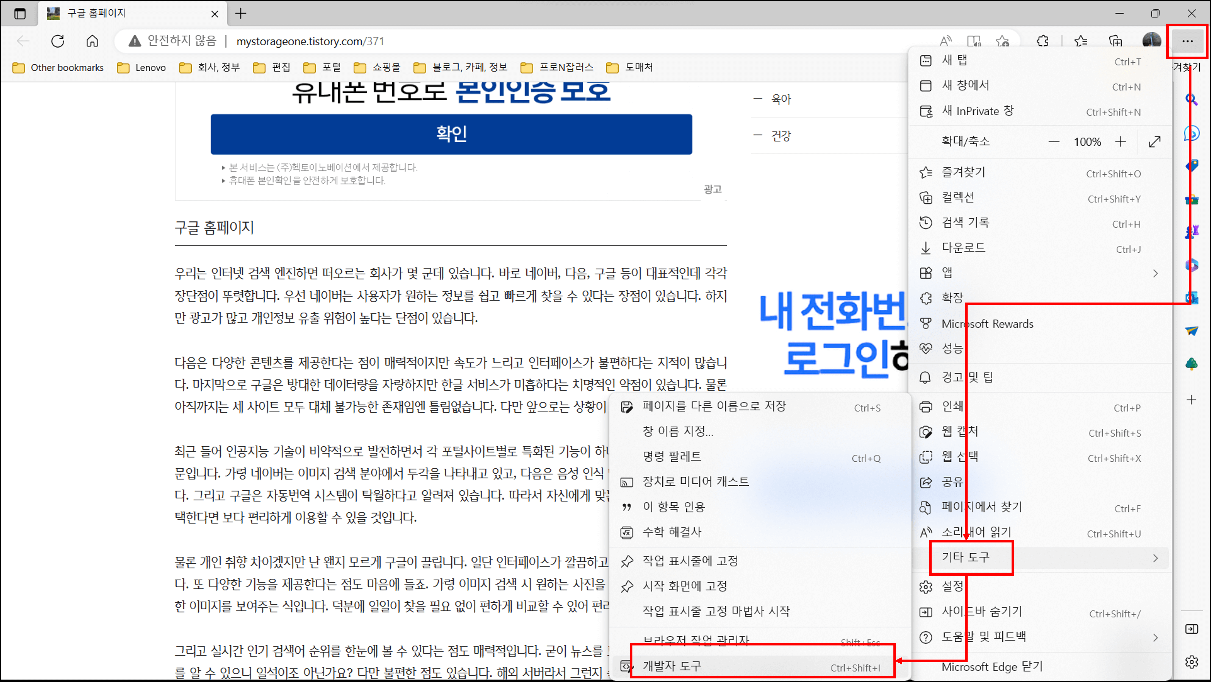This screenshot has height=682, width=1211.
Task: Open sidebar settings gear at bottom
Action: tap(1191, 662)
